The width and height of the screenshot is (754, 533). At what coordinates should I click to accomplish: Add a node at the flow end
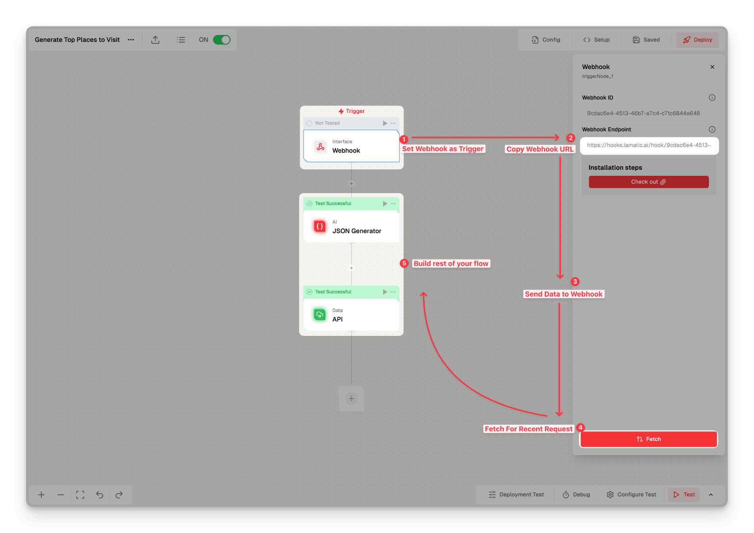(x=351, y=399)
